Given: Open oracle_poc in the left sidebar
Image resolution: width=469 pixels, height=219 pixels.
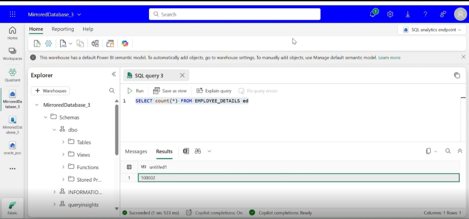Looking at the screenshot, I should click(x=12, y=148).
